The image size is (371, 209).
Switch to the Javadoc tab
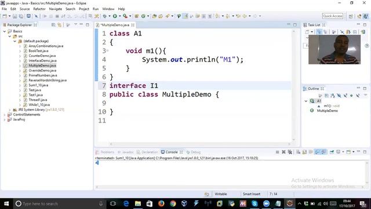click(x=126, y=152)
